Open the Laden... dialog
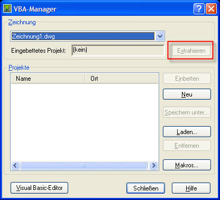This screenshot has height=200, width=220. tap(187, 132)
